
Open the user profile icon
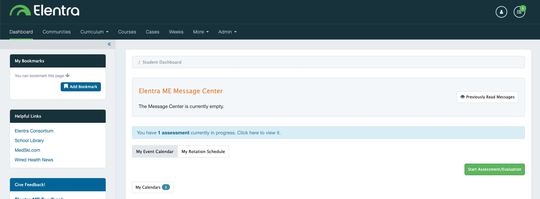[x=501, y=12]
